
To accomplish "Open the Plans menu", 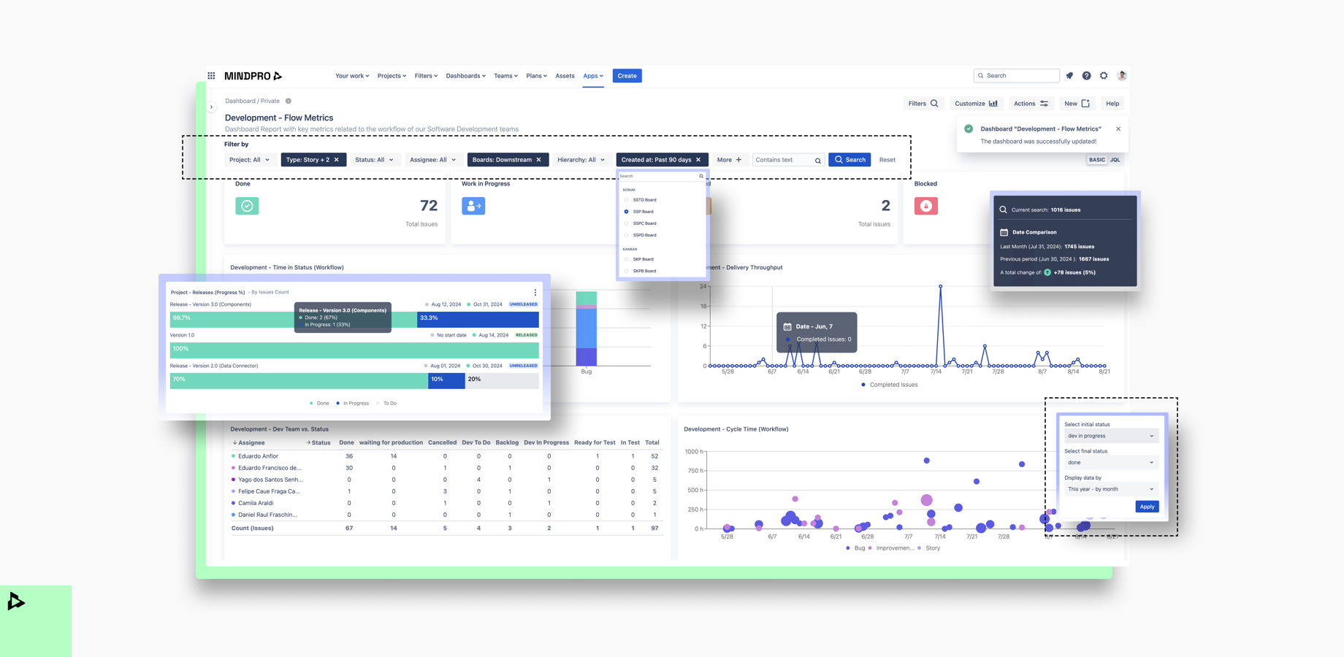I will (x=536, y=75).
